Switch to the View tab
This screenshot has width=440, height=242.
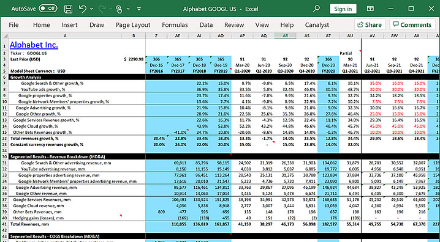tap(262, 25)
